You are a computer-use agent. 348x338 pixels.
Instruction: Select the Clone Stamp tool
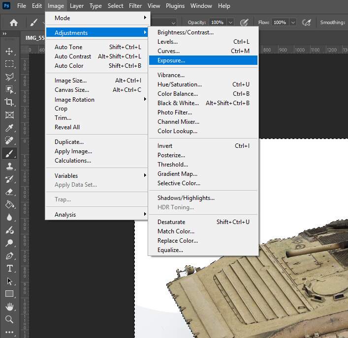click(9, 166)
